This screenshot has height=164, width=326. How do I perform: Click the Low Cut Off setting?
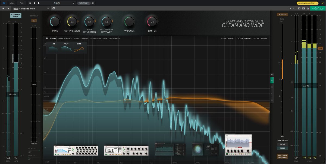(x=30, y=159)
